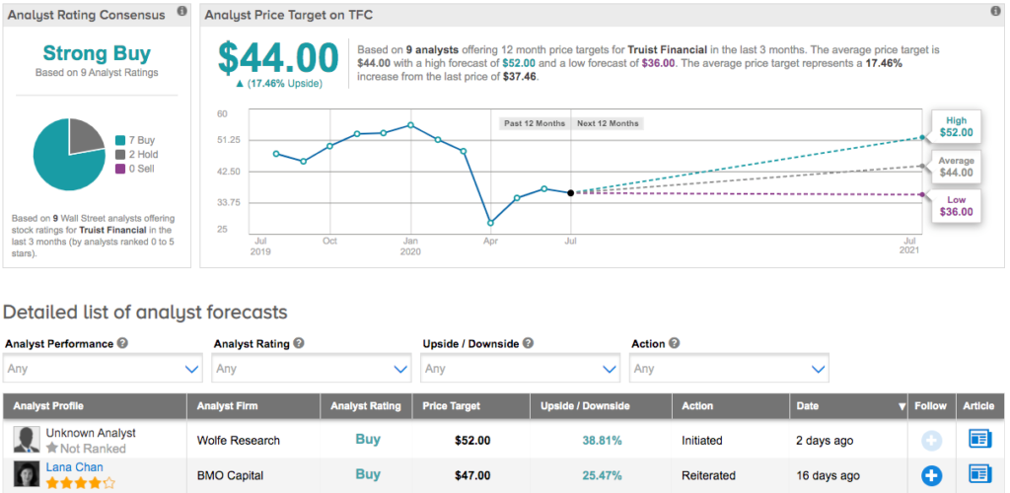Screen dimensions: 1010x493
Task: Toggle follow for Unknown Analyst row
Action: (x=931, y=441)
